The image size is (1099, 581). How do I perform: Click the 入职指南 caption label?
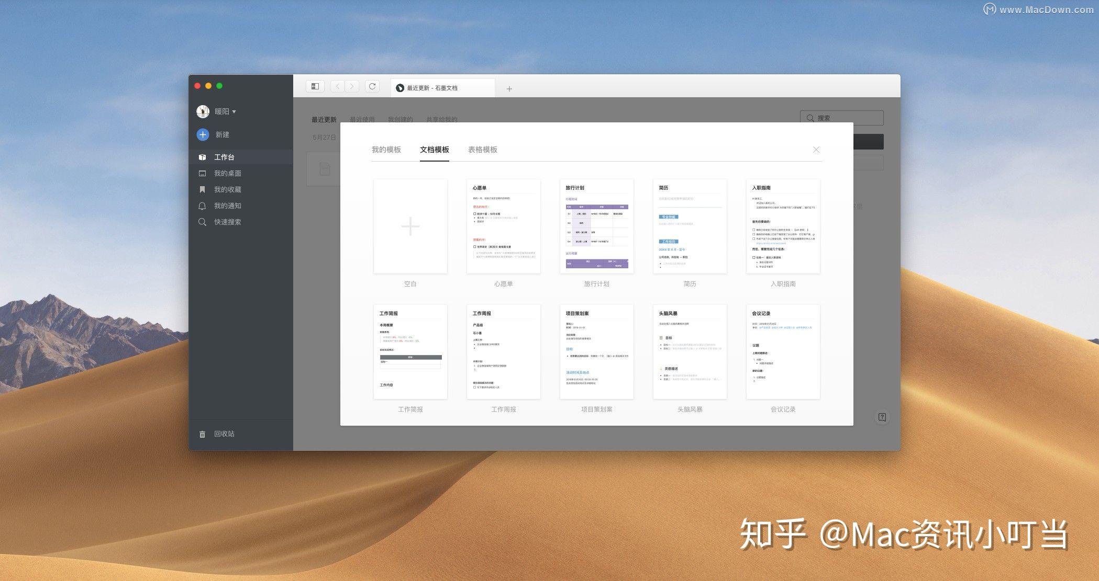[783, 284]
